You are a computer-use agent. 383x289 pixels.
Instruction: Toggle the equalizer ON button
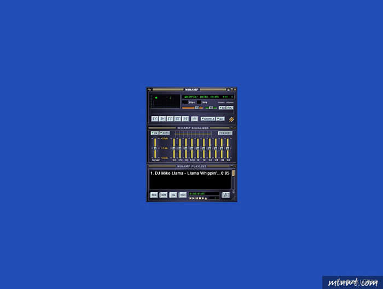155,133
